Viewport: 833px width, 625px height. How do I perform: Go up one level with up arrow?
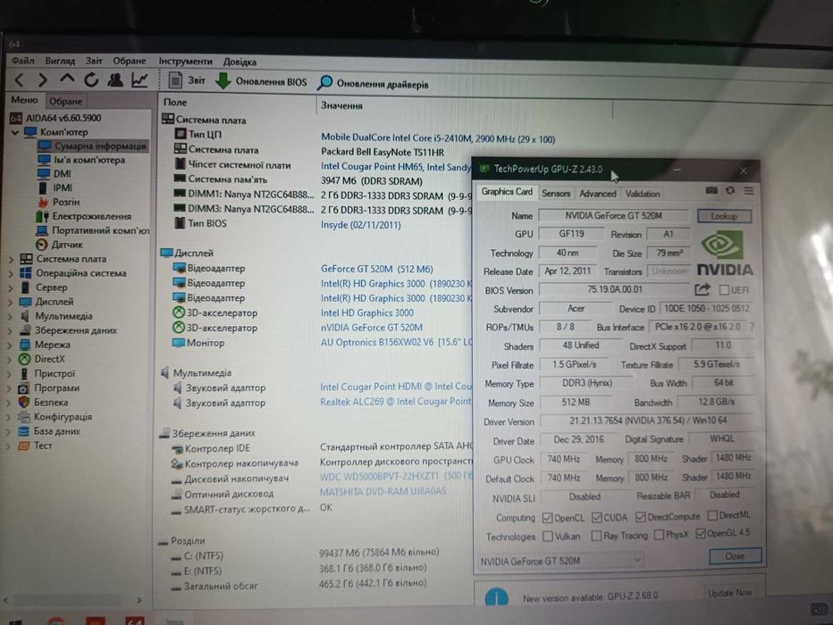point(67,79)
